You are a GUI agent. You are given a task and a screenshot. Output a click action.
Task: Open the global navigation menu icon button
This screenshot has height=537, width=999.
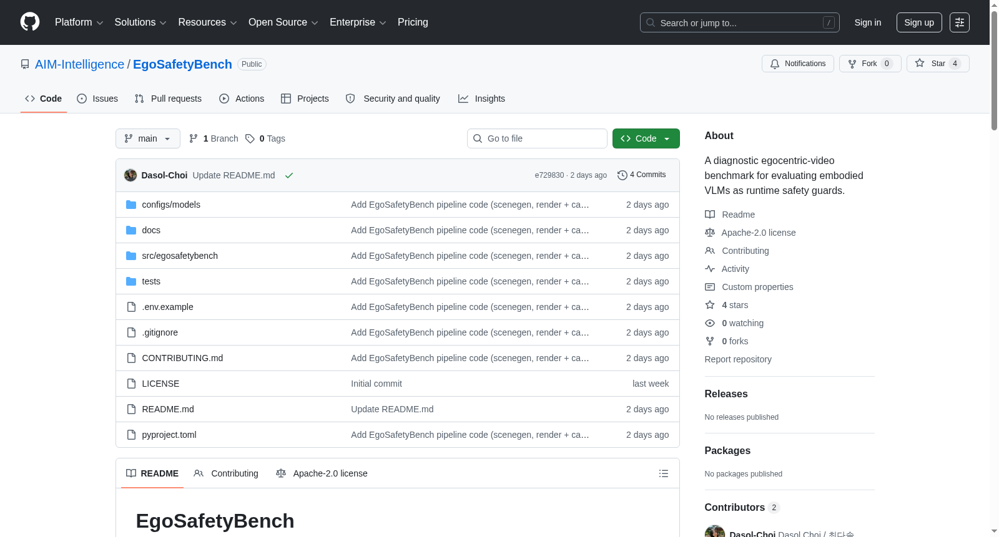pyautogui.click(x=960, y=22)
